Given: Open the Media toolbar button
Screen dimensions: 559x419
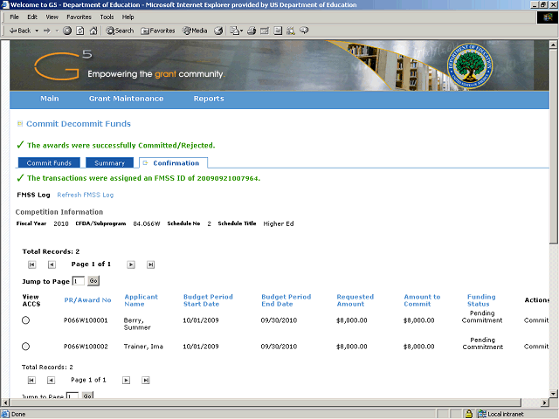Looking at the screenshot, I should click(x=195, y=31).
